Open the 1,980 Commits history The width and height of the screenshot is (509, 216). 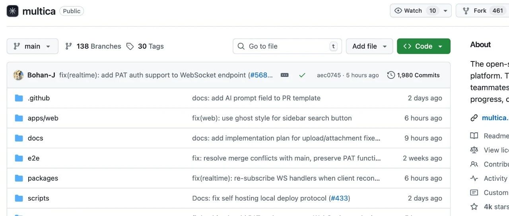(414, 75)
